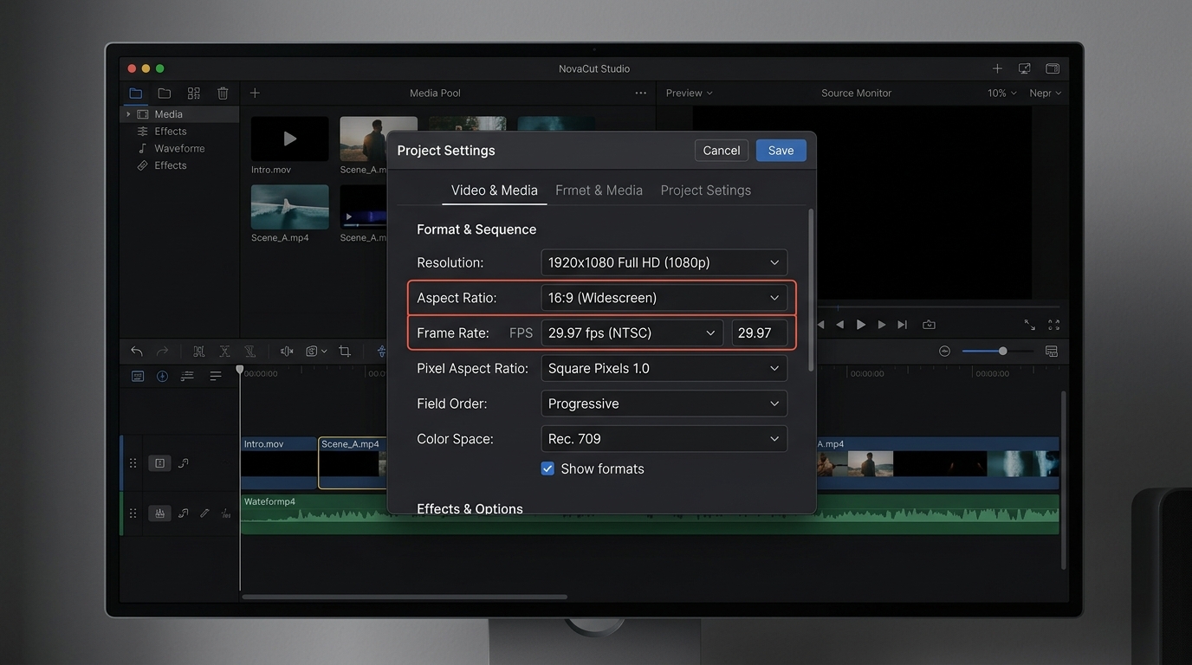The width and height of the screenshot is (1192, 665).
Task: Open the 10% zoom level dropdown
Action: 1002,93
